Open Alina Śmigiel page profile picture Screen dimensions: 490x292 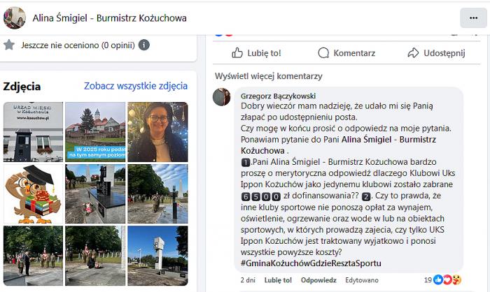(15, 18)
